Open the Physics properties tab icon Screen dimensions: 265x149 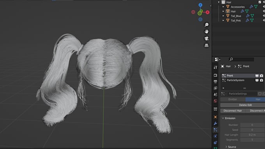pyautogui.click(x=215, y=136)
